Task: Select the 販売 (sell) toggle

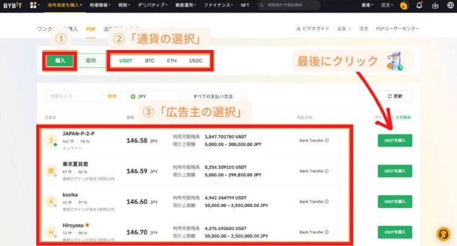Action: (x=91, y=61)
